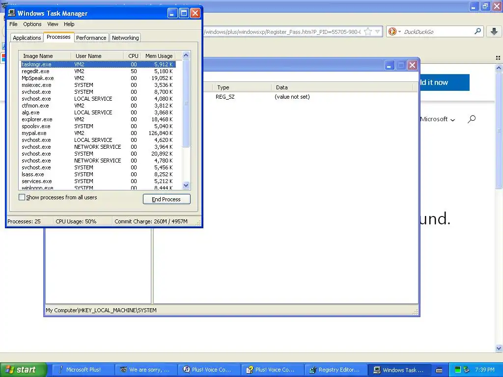
Task: Click the browser bookmark star icon
Action: pos(368,31)
